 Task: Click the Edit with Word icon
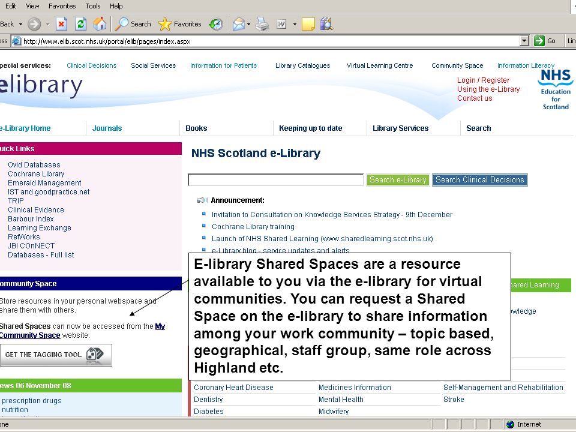pos(281,24)
